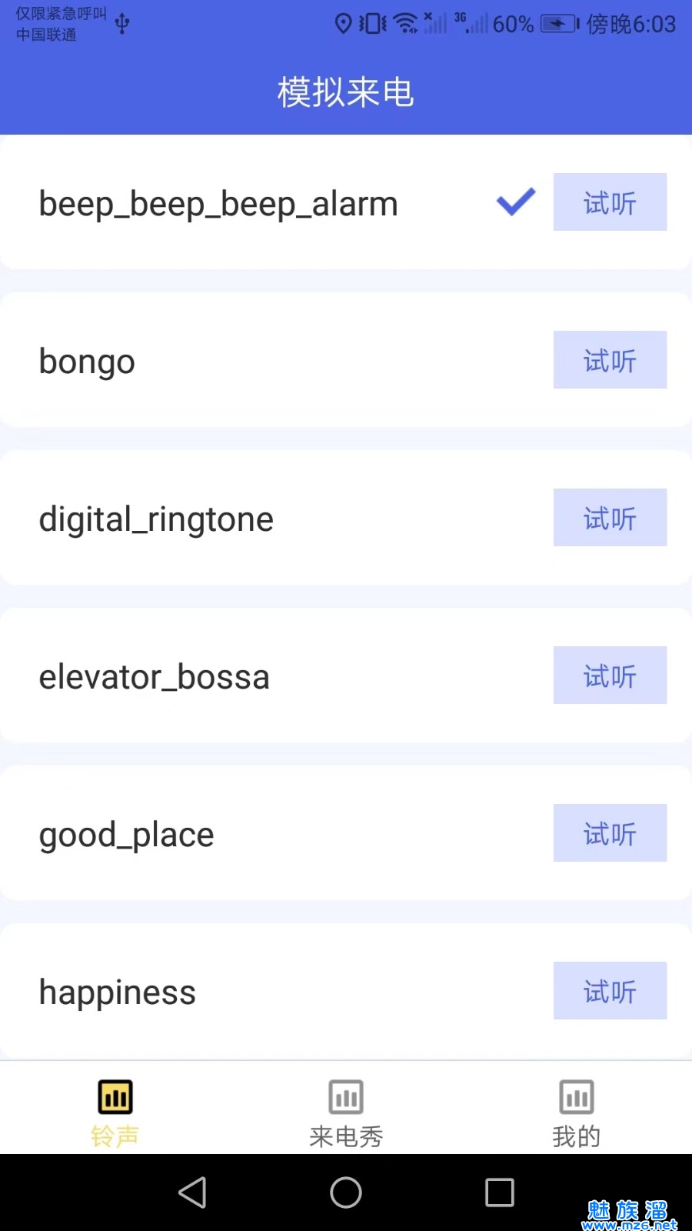The height and width of the screenshot is (1231, 692).
Task: Click the checkmark on beep_beep_beep_alarm
Action: point(515,202)
